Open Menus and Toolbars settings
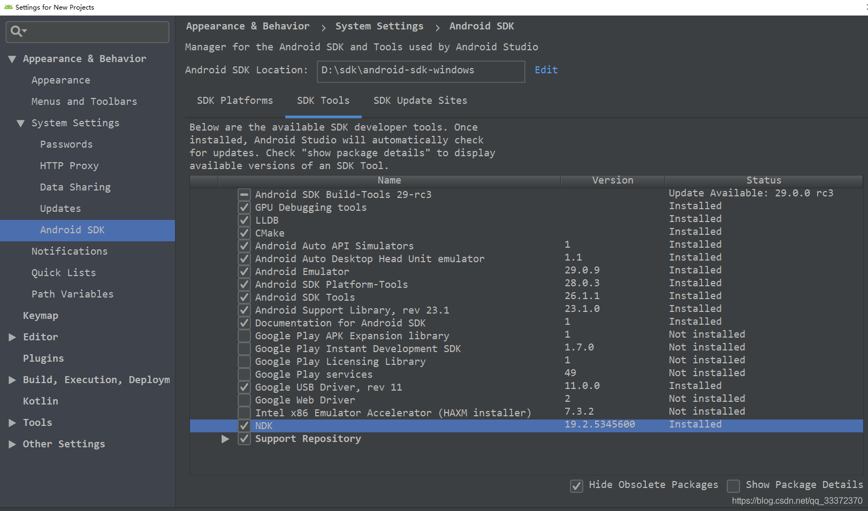The width and height of the screenshot is (868, 511). pos(84,102)
